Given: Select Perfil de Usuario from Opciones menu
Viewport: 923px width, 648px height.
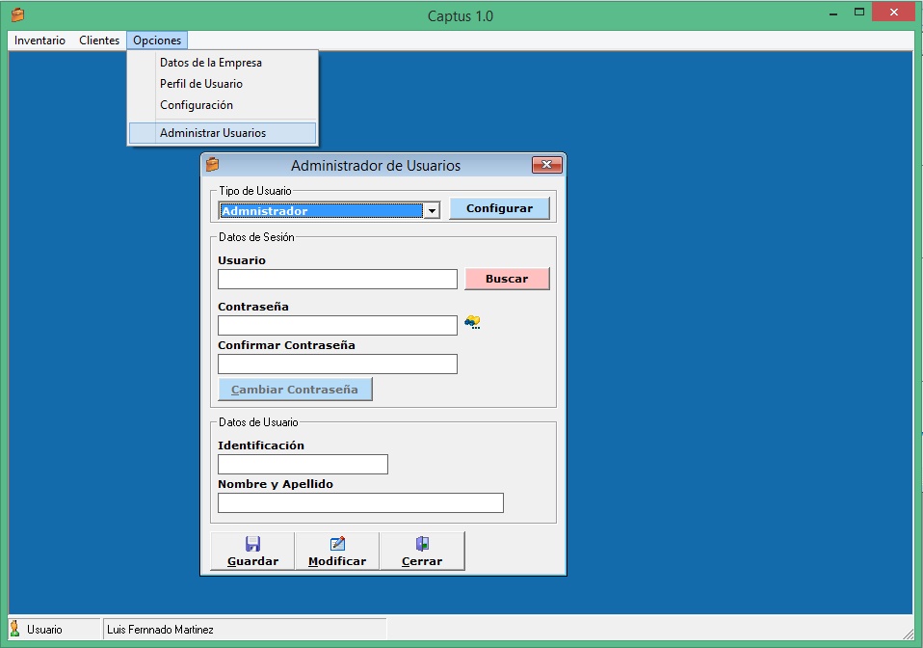Looking at the screenshot, I should [201, 84].
